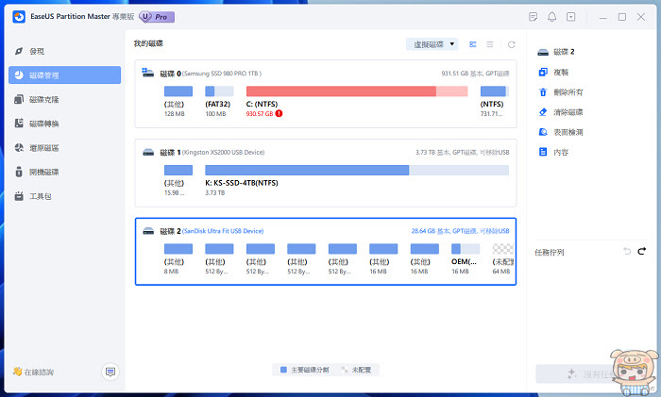Click the Disk 2 drive icon
This screenshot has height=397, width=661.
coord(148,231)
